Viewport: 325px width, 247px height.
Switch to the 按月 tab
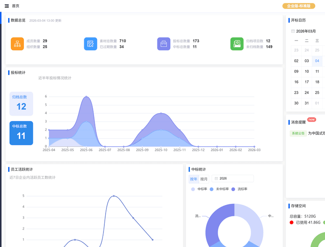tap(204, 179)
